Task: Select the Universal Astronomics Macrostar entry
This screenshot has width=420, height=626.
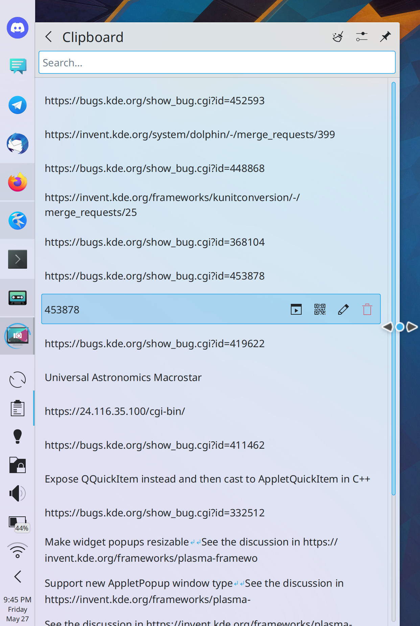Action: coord(123,378)
